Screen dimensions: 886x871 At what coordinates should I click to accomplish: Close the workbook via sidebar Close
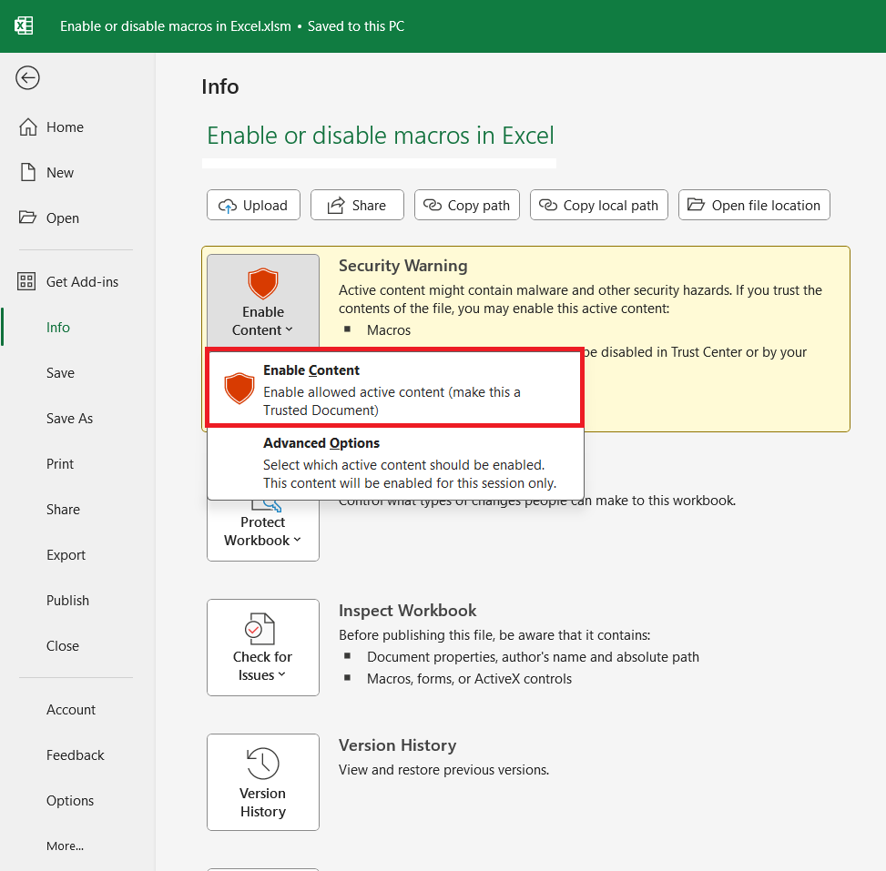pyautogui.click(x=63, y=645)
